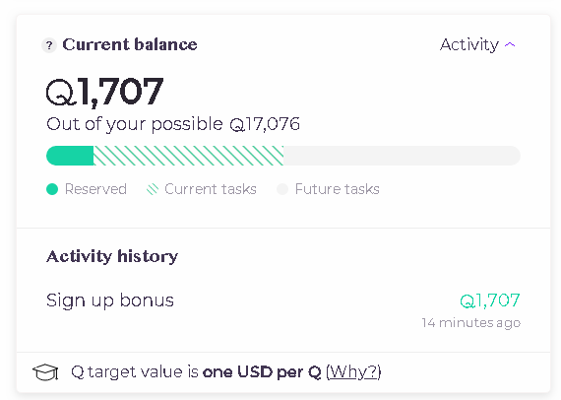Click the striped Current tasks bar segment

(189, 156)
